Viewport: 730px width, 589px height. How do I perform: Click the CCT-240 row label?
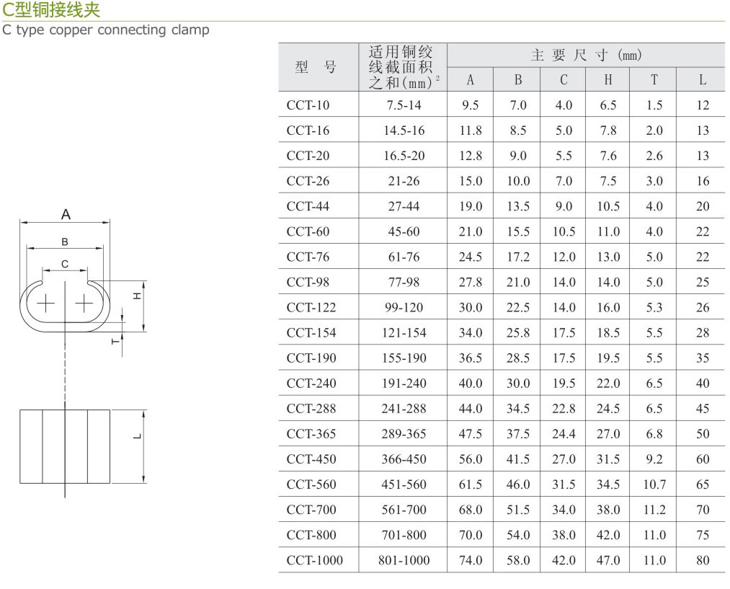coord(311,384)
